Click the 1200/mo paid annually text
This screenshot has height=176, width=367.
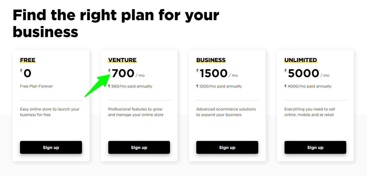click(x=219, y=86)
